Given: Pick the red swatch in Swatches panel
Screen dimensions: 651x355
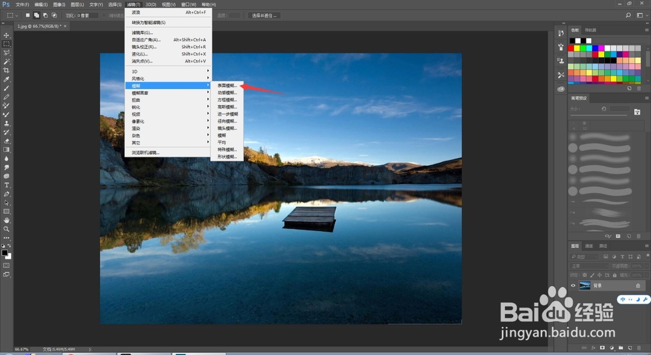Looking at the screenshot, I should click(571, 49).
